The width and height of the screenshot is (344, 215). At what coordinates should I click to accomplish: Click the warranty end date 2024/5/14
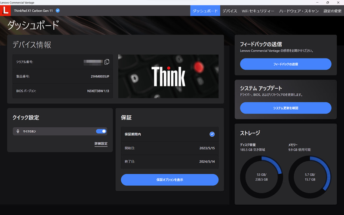(x=207, y=162)
